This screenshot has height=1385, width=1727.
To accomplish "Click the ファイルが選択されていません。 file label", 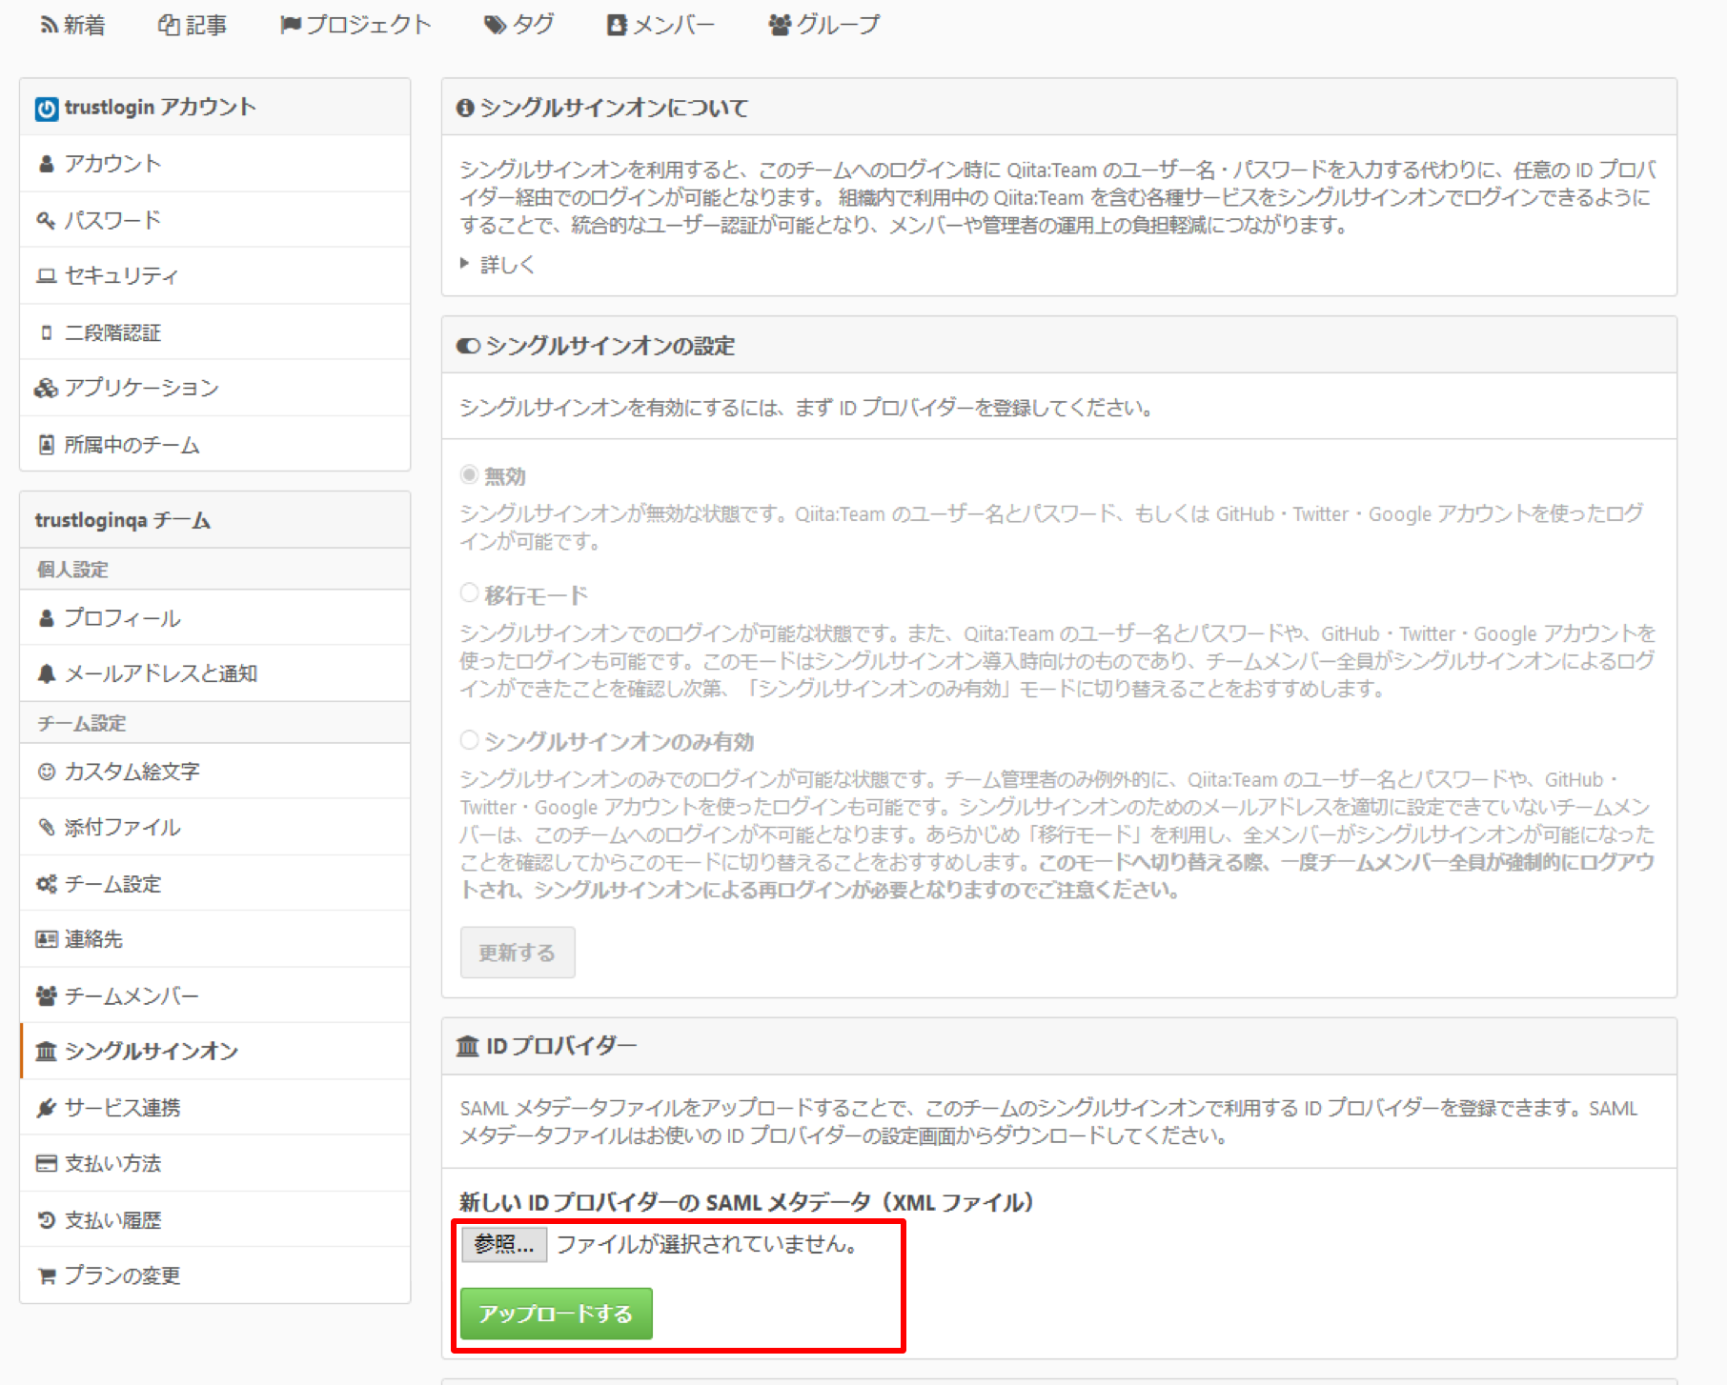I will pyautogui.click(x=708, y=1245).
